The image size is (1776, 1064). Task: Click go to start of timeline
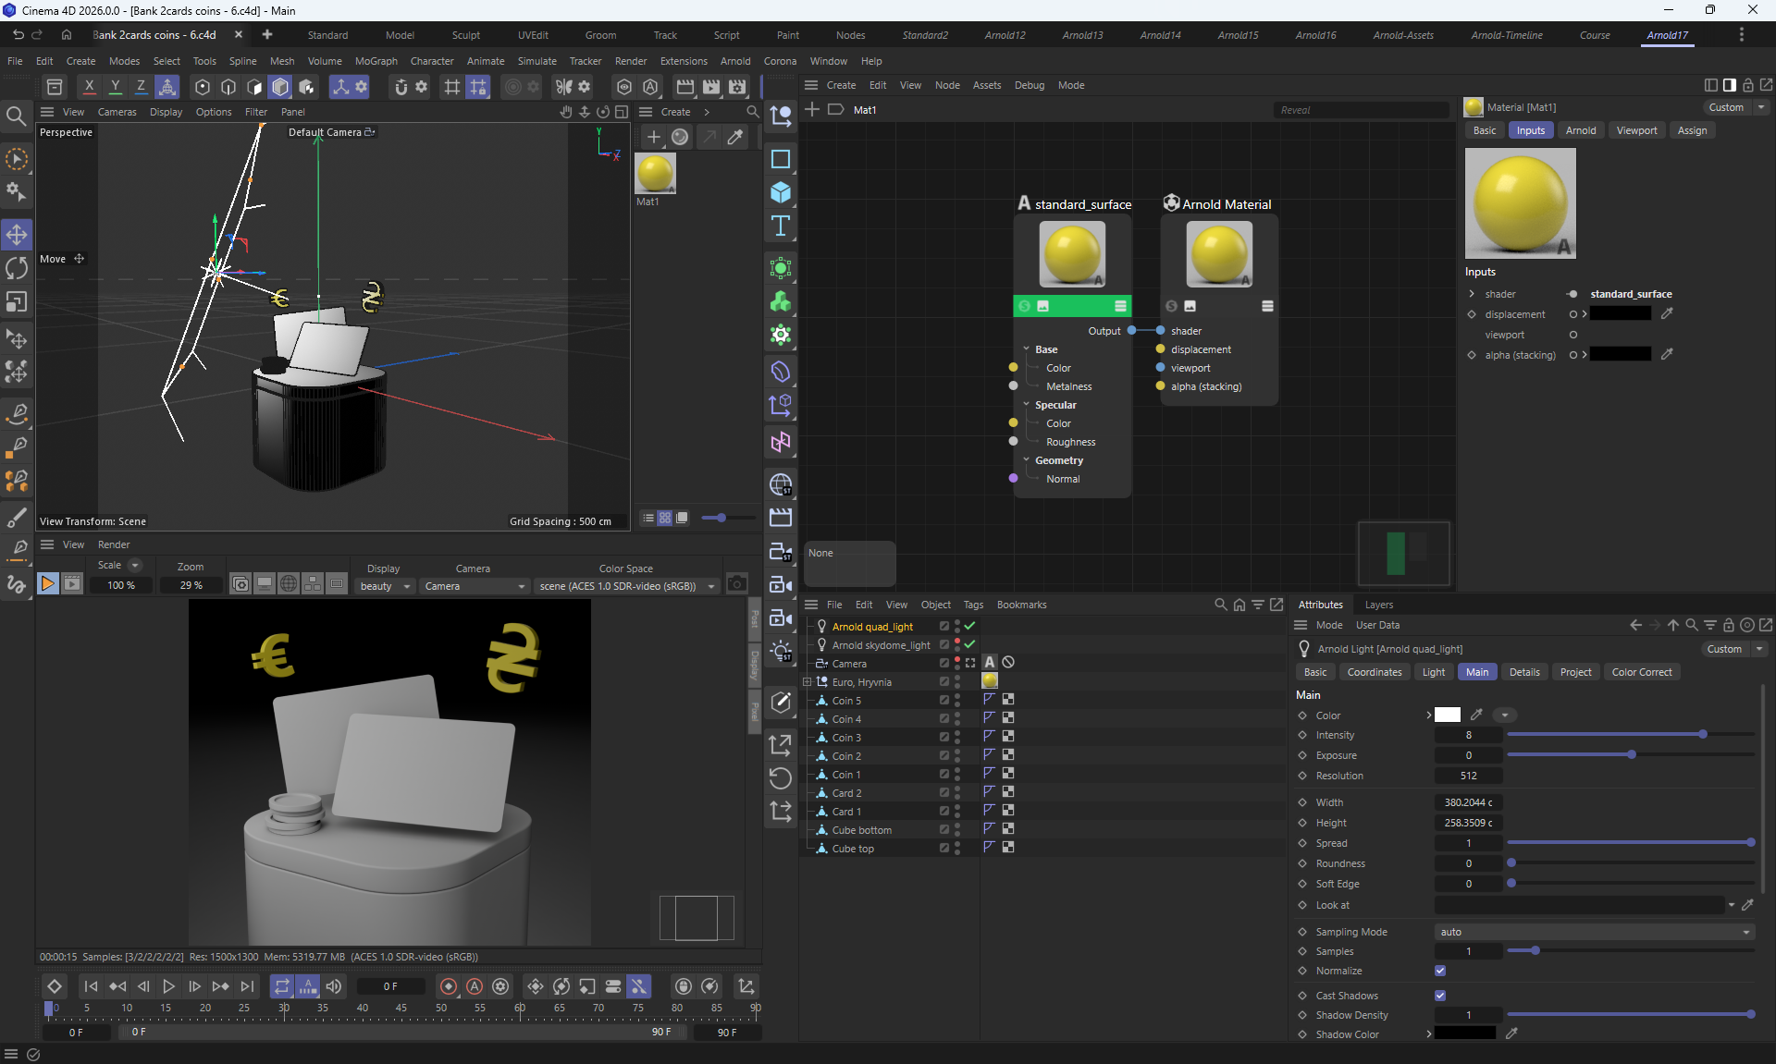[90, 986]
